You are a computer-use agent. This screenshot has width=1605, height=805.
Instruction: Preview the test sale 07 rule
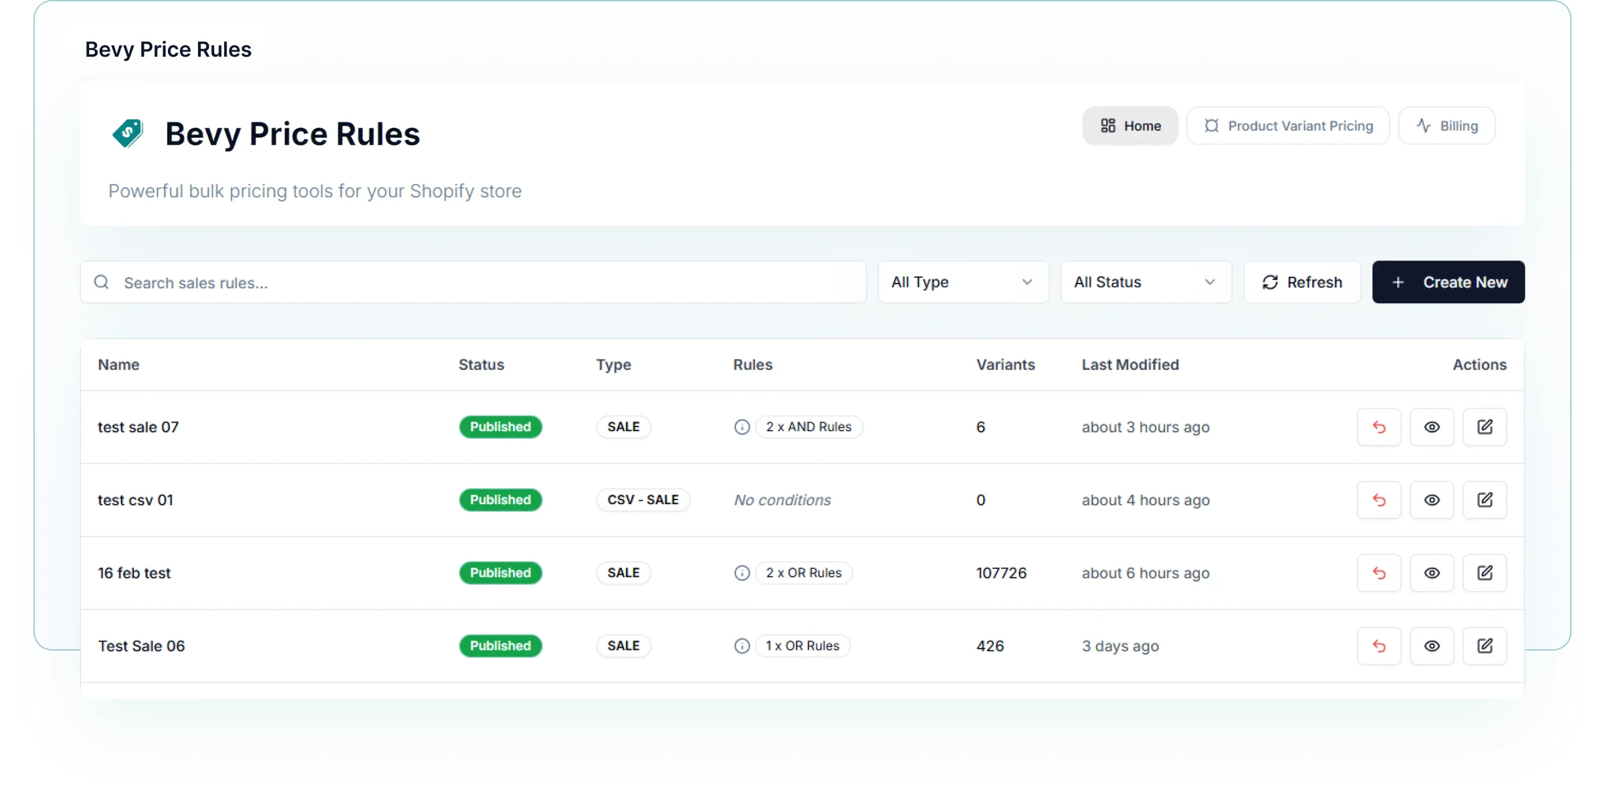1431,427
